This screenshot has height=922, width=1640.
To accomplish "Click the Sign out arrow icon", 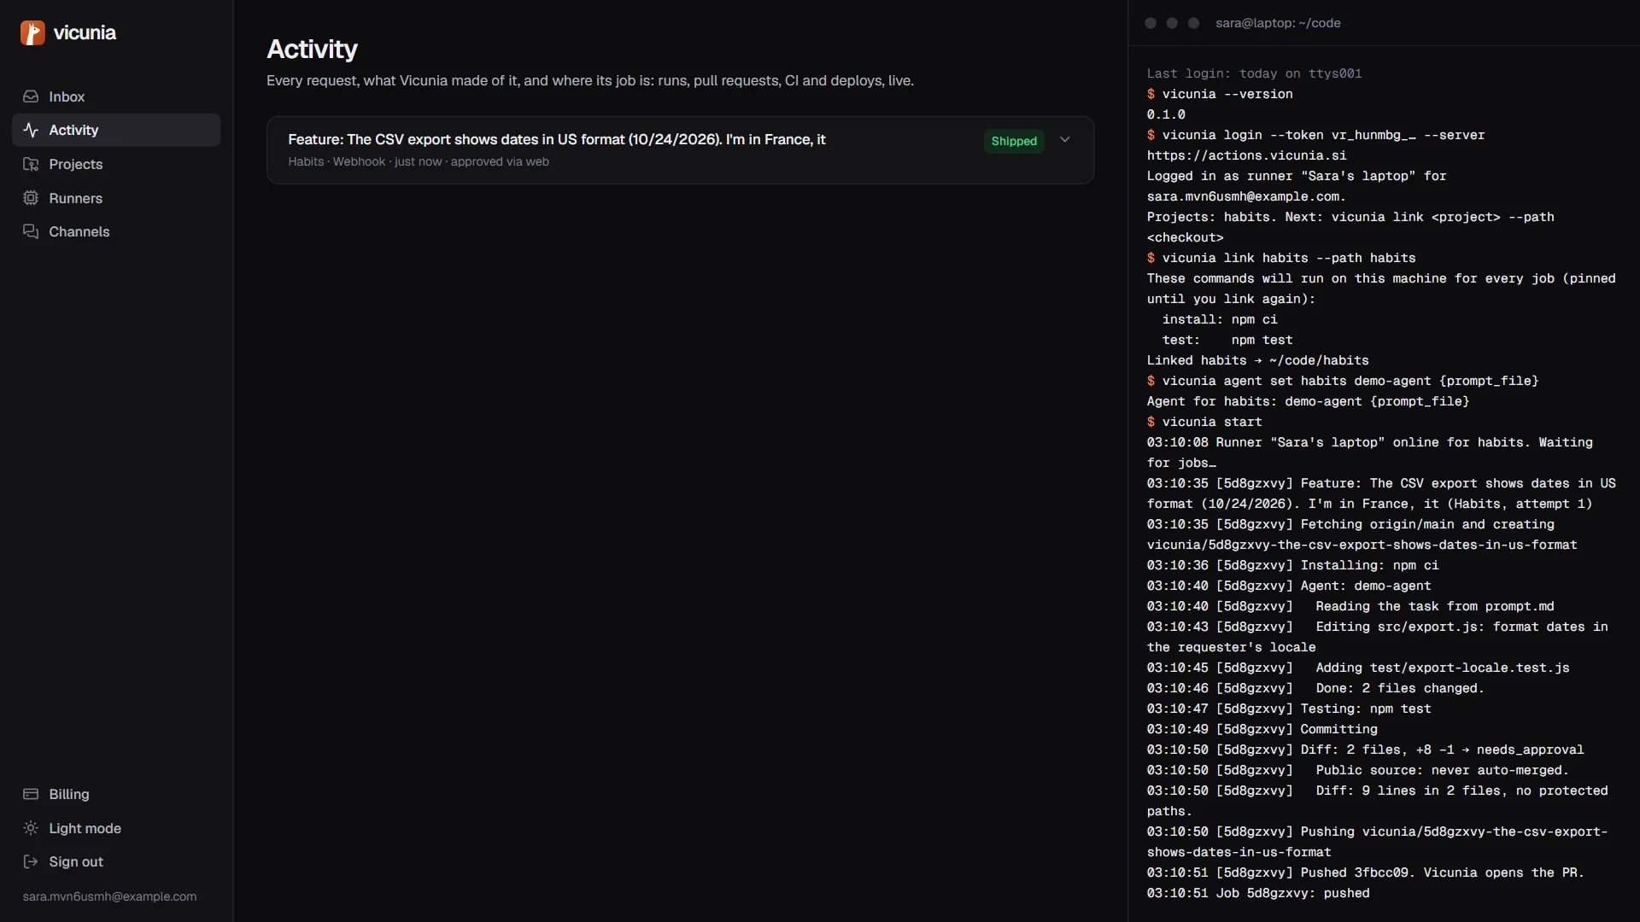I will point(31,861).
